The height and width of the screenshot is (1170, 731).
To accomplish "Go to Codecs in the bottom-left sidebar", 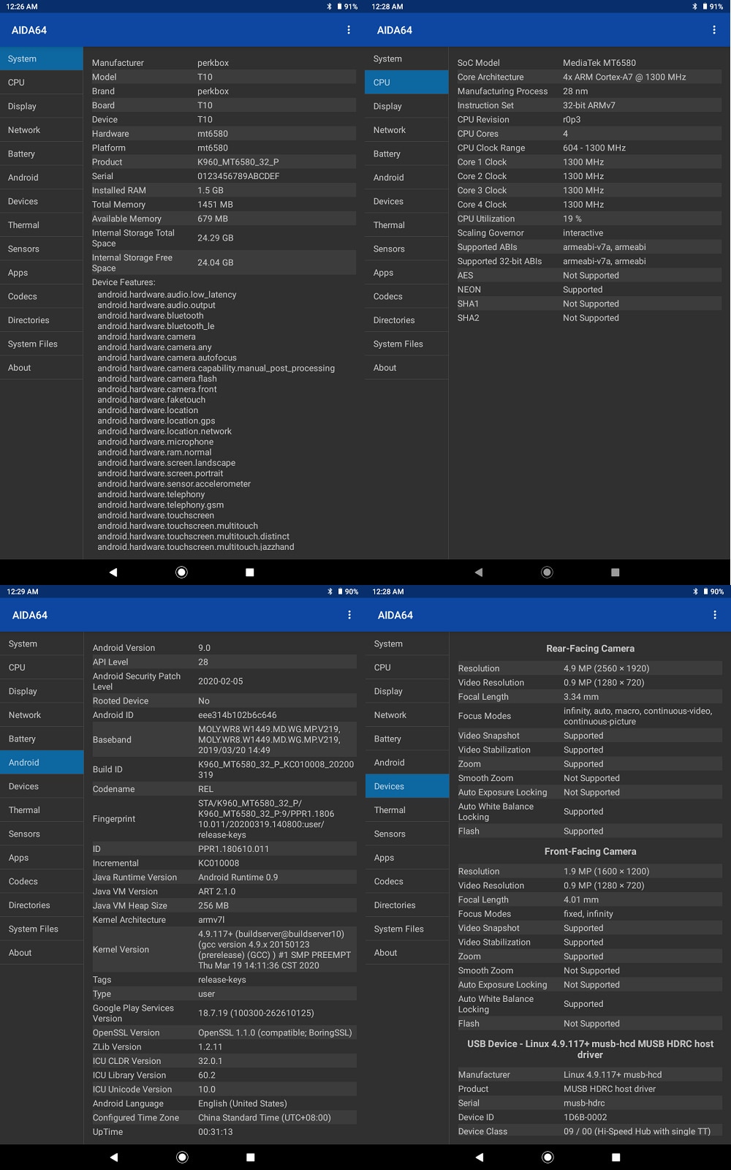I will tap(42, 881).
